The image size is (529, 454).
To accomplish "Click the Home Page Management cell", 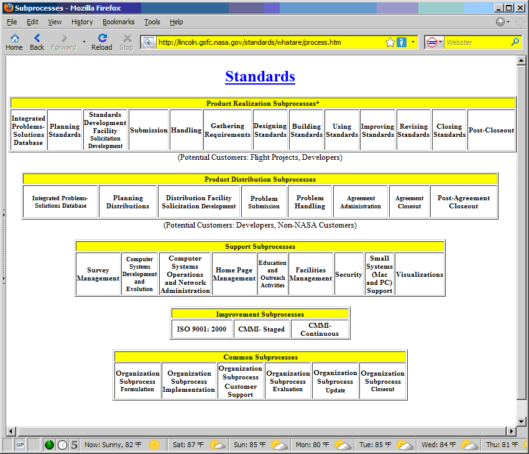I will (x=234, y=274).
